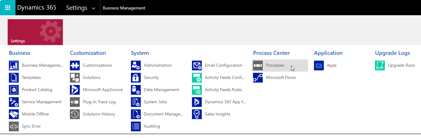The height and width of the screenshot is (138, 421).
Task: Open the Data Management link
Action: 162,90
